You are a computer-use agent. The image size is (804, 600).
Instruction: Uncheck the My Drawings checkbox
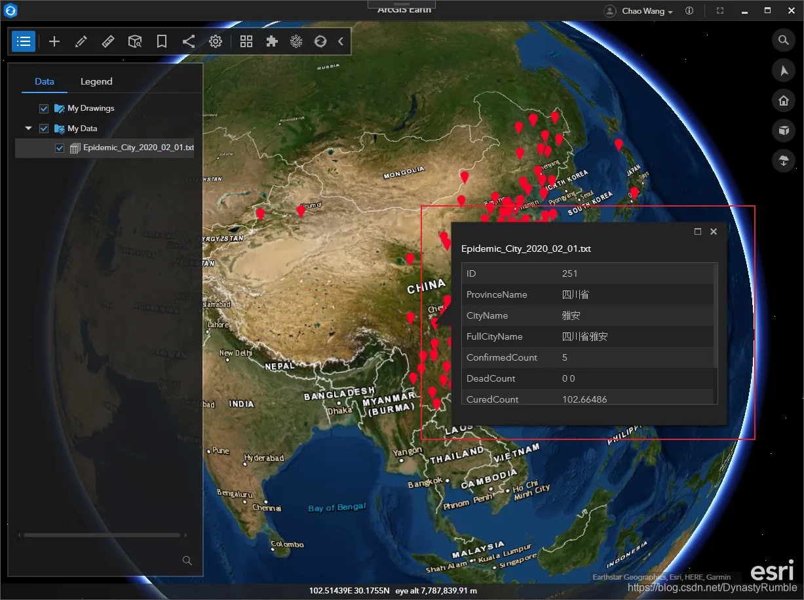pos(44,108)
